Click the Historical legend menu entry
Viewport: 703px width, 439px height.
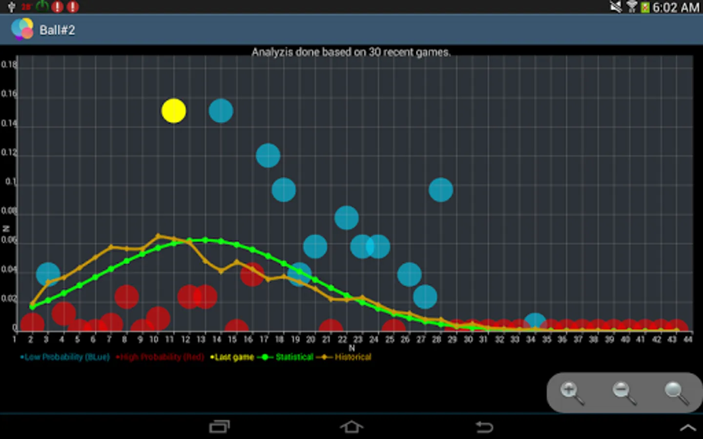click(x=353, y=357)
